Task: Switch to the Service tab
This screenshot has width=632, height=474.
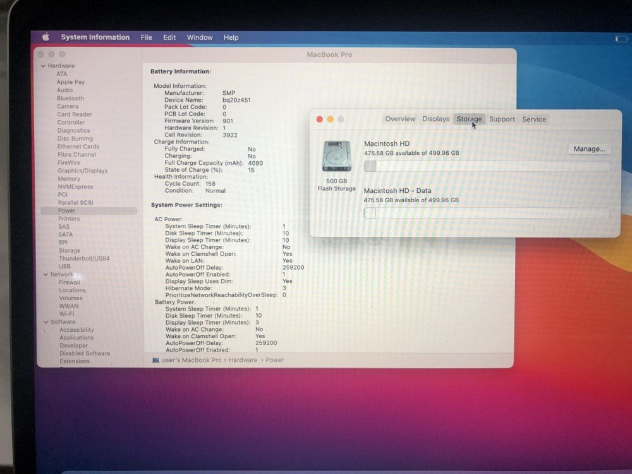Action: (534, 119)
